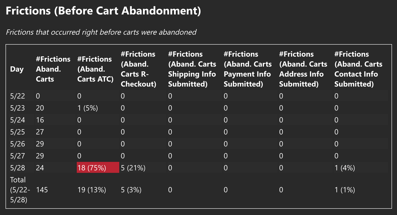Click the 5/25 date cell

pyautogui.click(x=17, y=132)
